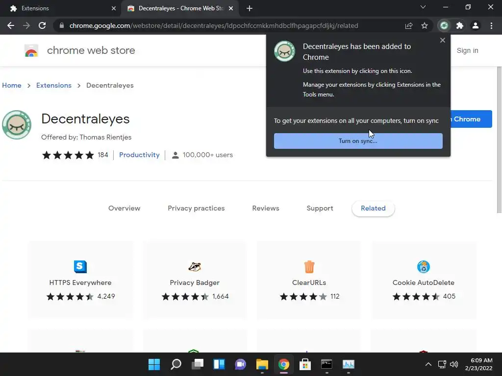502x376 pixels.
Task: Click the Decentraleyes extension toolbar icon
Action: (x=444, y=25)
